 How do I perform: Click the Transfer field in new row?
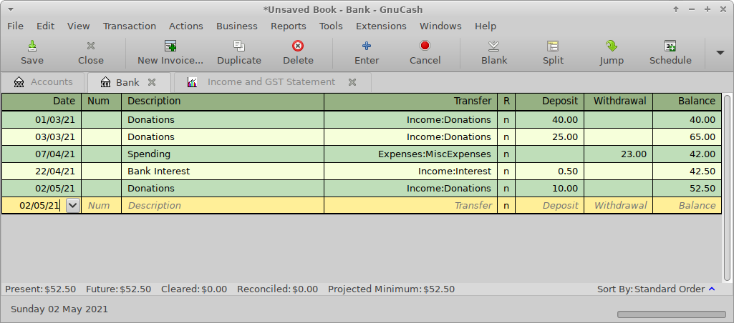(x=410, y=205)
